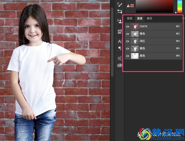Toggle visibility of the 青色 channel
This screenshot has width=185, height=141.
pyautogui.click(x=128, y=34)
